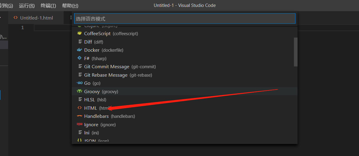Open the 运行(R) menu
Screen dimensions: 359x156
(x=27, y=5)
